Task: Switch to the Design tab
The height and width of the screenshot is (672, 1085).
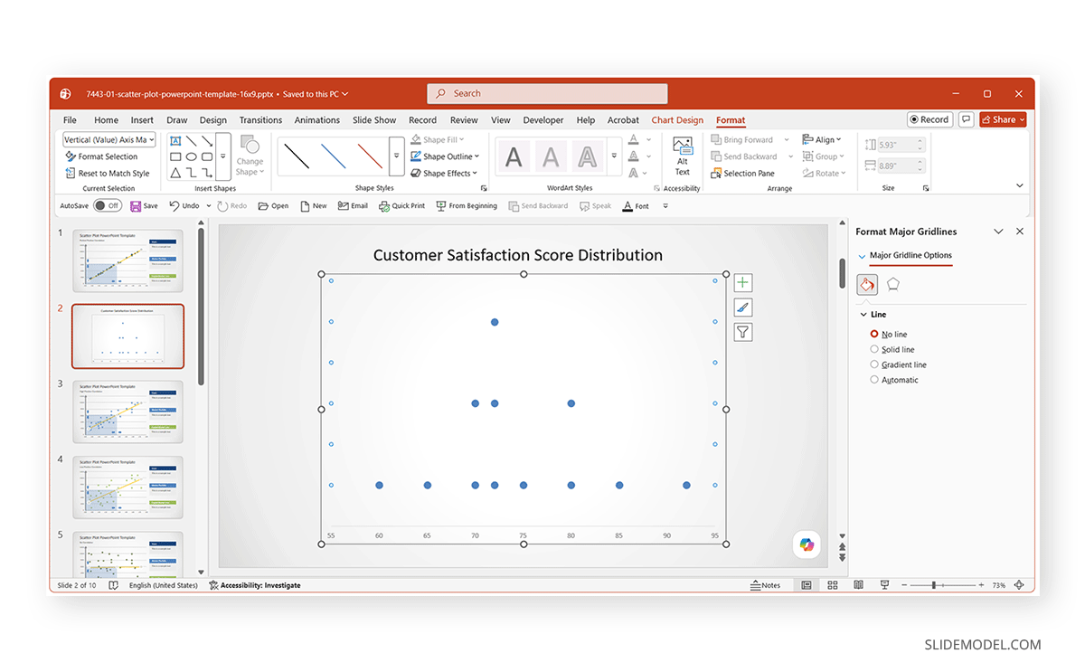Action: pos(213,120)
